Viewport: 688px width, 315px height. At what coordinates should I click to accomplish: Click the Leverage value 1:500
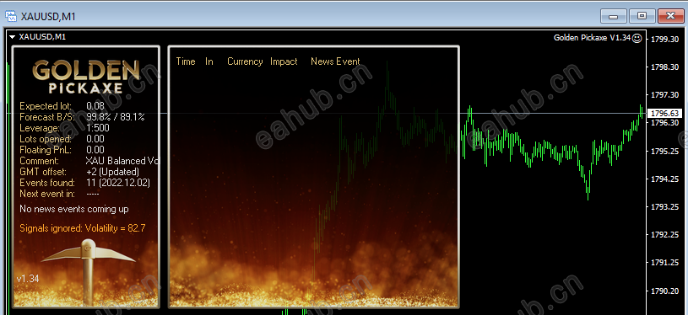pyautogui.click(x=98, y=128)
